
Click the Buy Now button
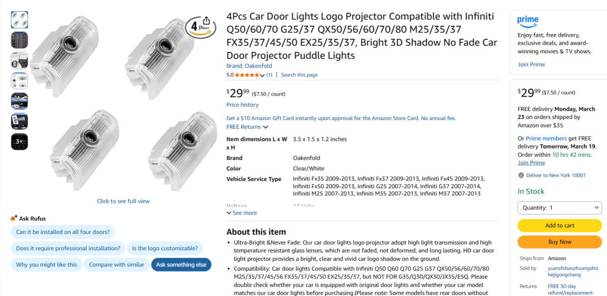(x=559, y=242)
